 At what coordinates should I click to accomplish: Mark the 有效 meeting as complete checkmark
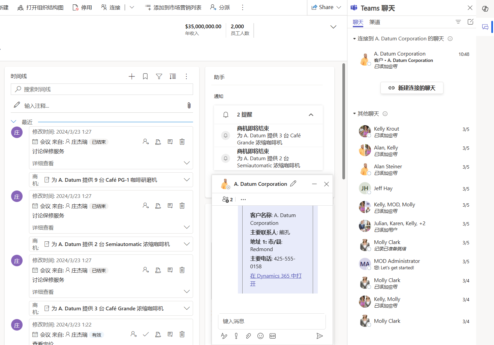pos(146,334)
